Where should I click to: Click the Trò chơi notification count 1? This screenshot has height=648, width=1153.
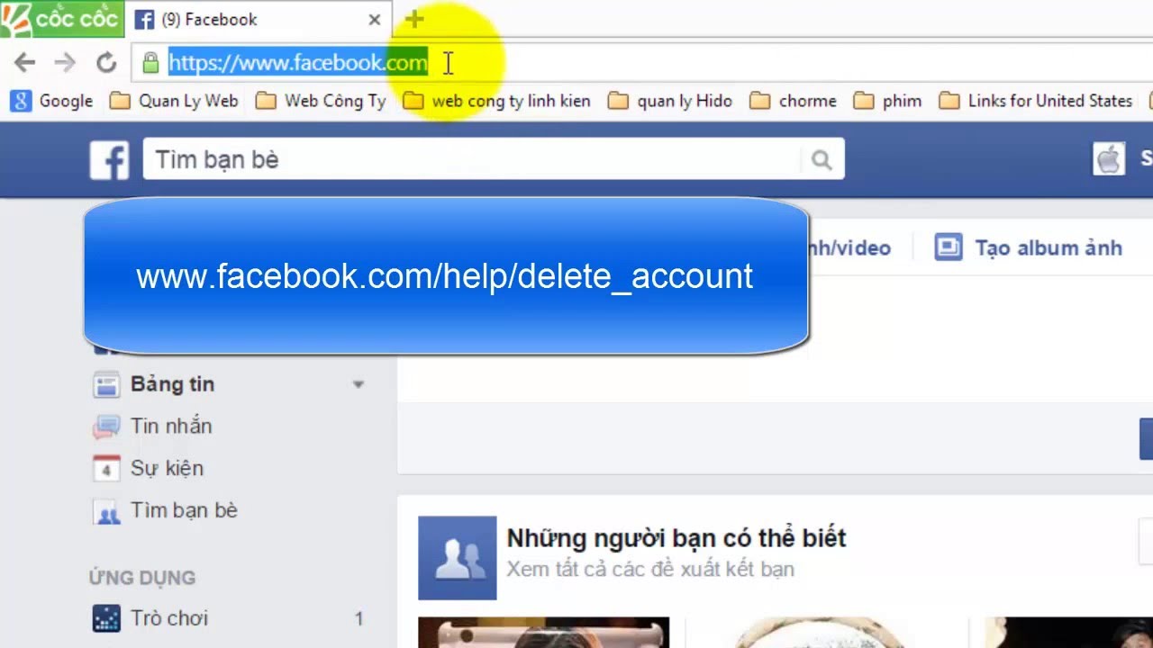[x=359, y=618]
